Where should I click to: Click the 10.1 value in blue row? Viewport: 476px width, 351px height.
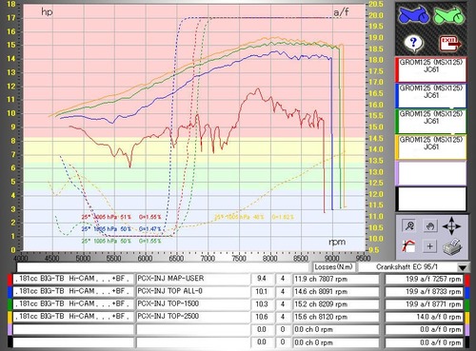(x=262, y=291)
